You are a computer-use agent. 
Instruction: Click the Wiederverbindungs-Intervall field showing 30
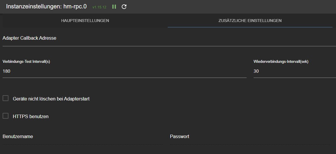pos(295,71)
